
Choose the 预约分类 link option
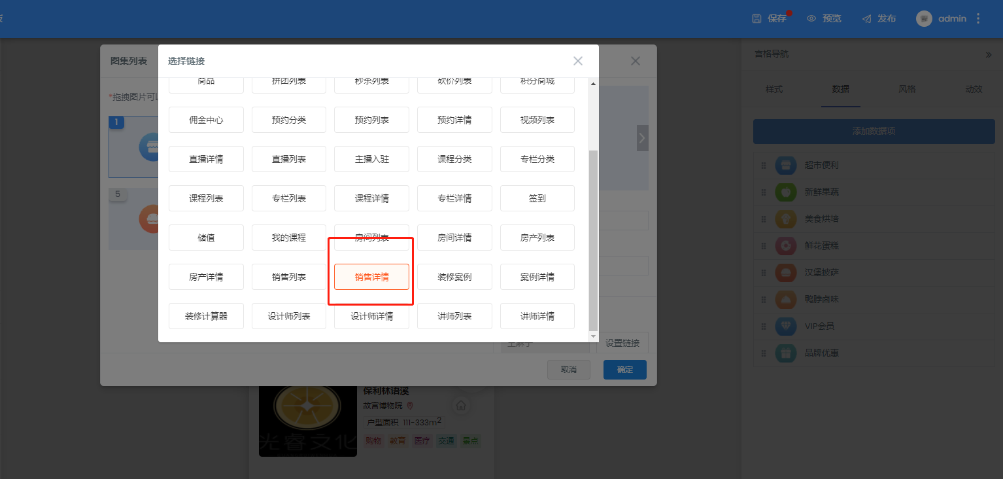[x=289, y=120]
